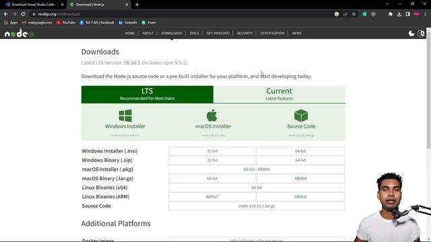The height and width of the screenshot is (242, 431).
Task: Open the Fiverr bookmark
Action: [149, 22]
